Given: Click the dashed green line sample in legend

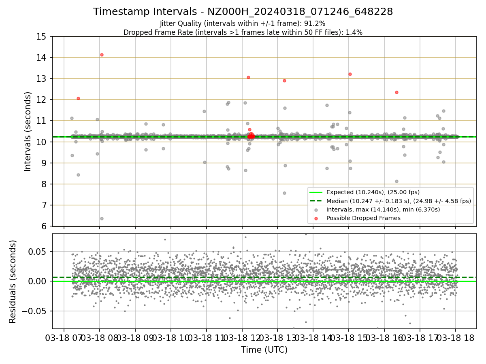Looking at the screenshot, I should point(317,201).
